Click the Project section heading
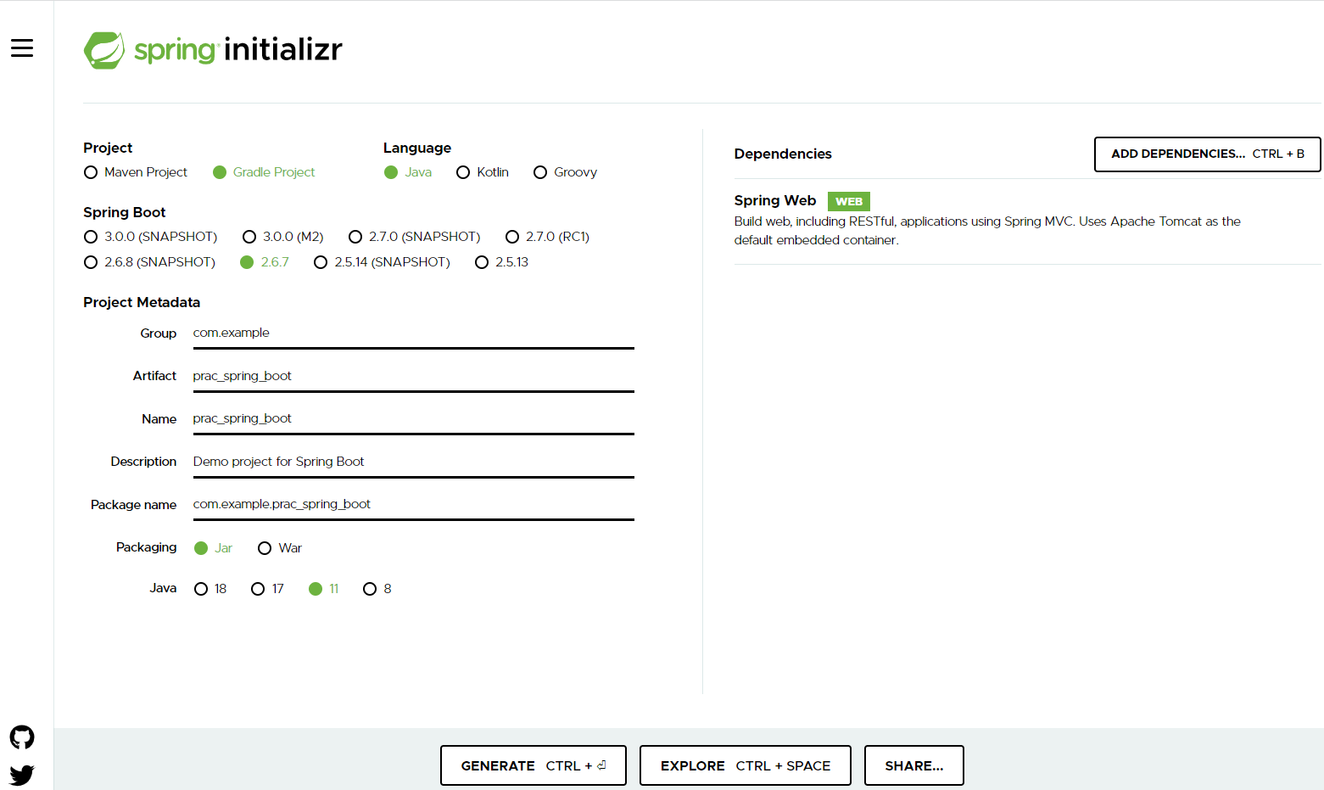This screenshot has width=1324, height=790. (x=108, y=148)
